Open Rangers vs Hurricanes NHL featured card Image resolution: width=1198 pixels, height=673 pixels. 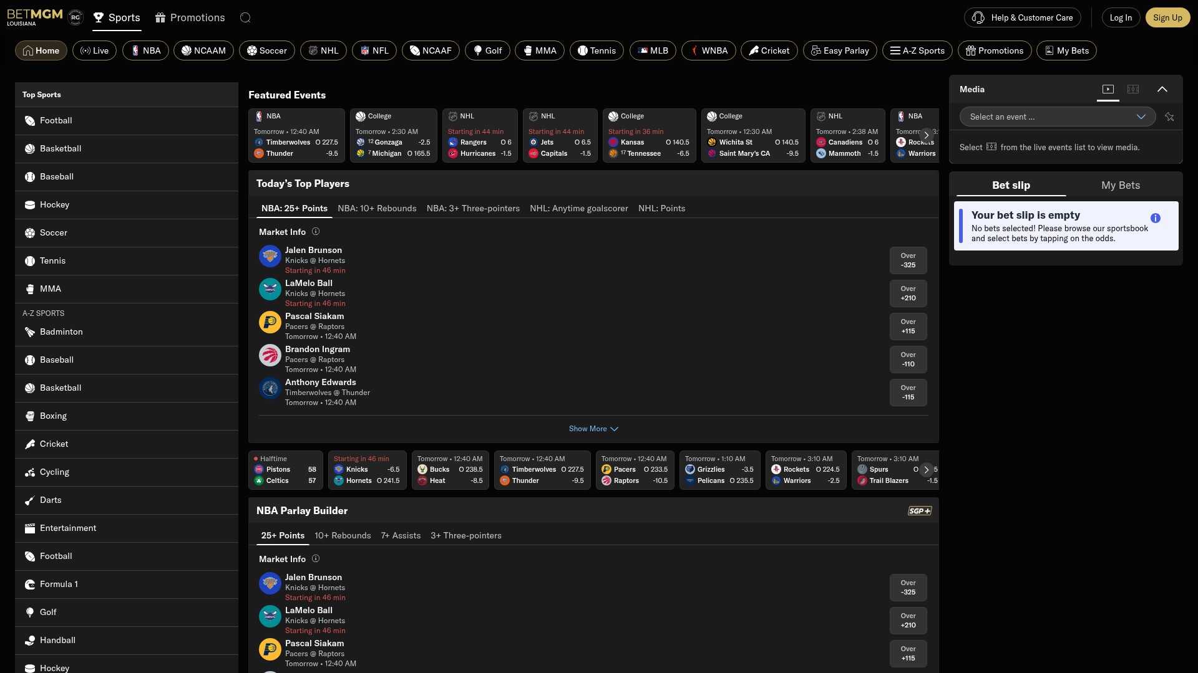tap(480, 135)
